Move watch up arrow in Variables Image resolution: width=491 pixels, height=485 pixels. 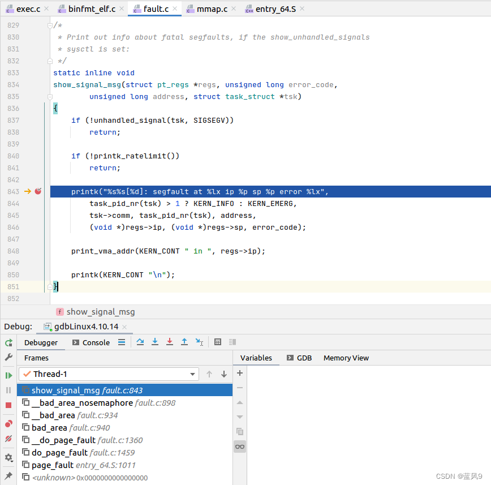click(240, 402)
